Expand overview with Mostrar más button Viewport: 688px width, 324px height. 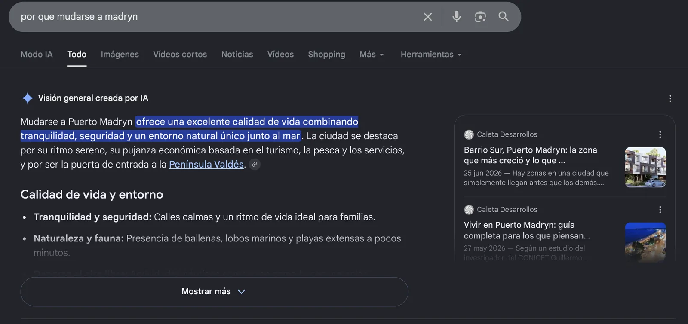(214, 291)
